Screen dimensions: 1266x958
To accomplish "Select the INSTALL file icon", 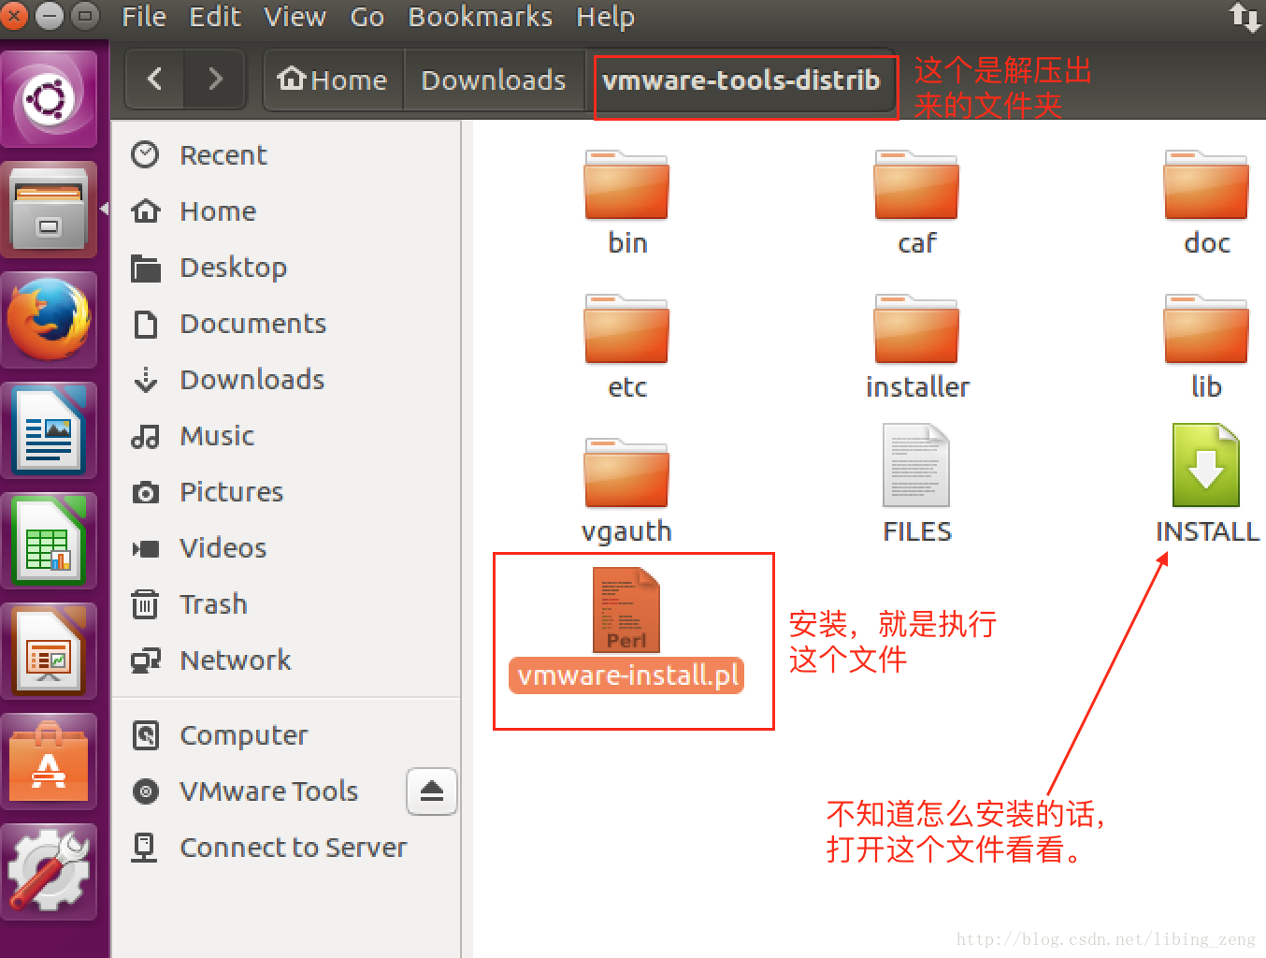I will point(1206,466).
